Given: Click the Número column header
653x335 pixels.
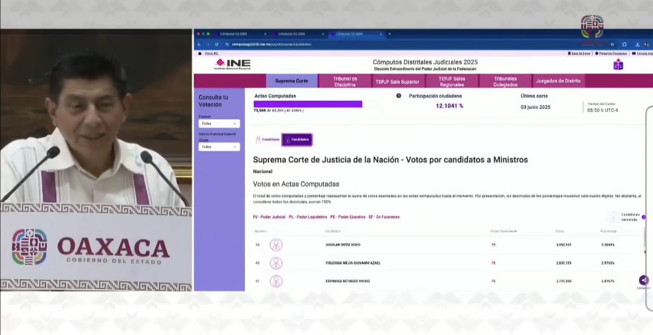Looking at the screenshot, I should click(x=260, y=231).
